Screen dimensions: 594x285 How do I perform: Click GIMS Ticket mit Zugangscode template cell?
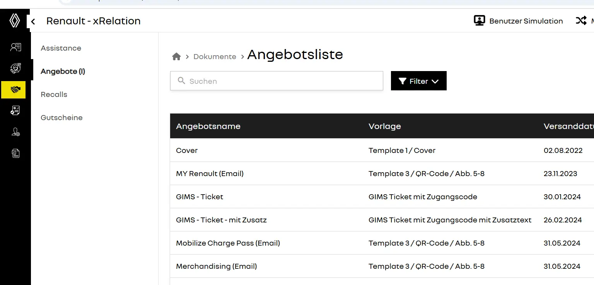[423, 197]
